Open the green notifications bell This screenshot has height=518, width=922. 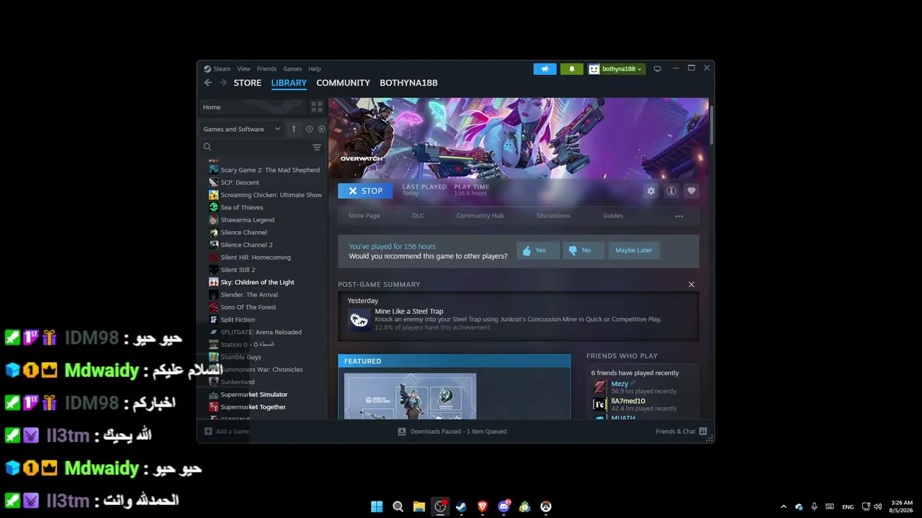point(572,69)
